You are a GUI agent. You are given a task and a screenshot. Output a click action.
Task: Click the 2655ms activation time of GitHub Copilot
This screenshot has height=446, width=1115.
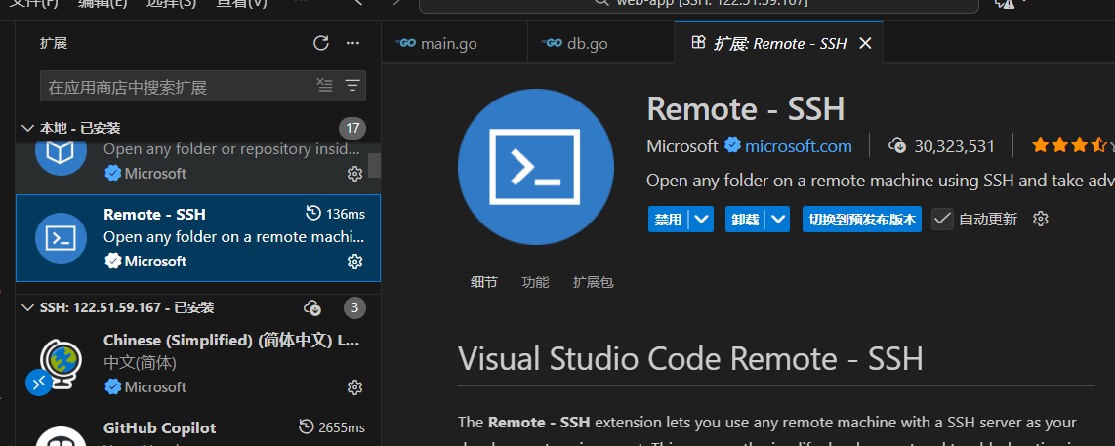coord(331,427)
